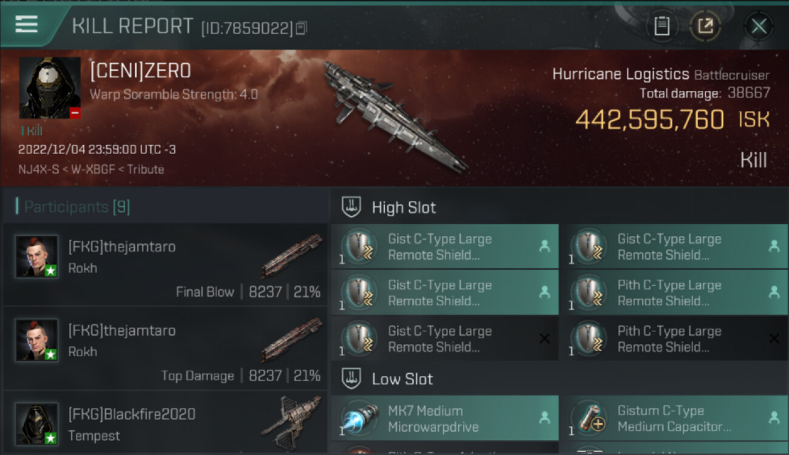Select Gistum C-Type Medium Capacitor module

click(x=674, y=418)
